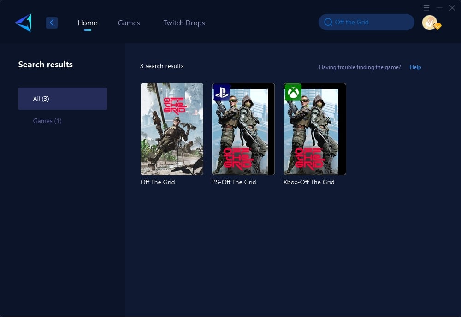Click "Having trouble finding the game?" text

click(360, 67)
